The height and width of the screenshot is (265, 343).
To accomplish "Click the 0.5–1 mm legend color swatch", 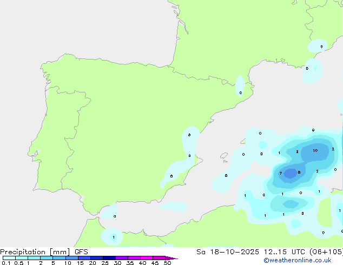I will point(22,258).
